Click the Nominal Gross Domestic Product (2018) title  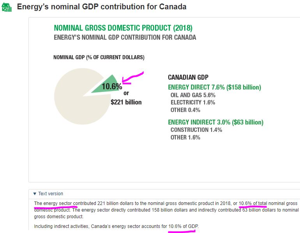click(123, 28)
